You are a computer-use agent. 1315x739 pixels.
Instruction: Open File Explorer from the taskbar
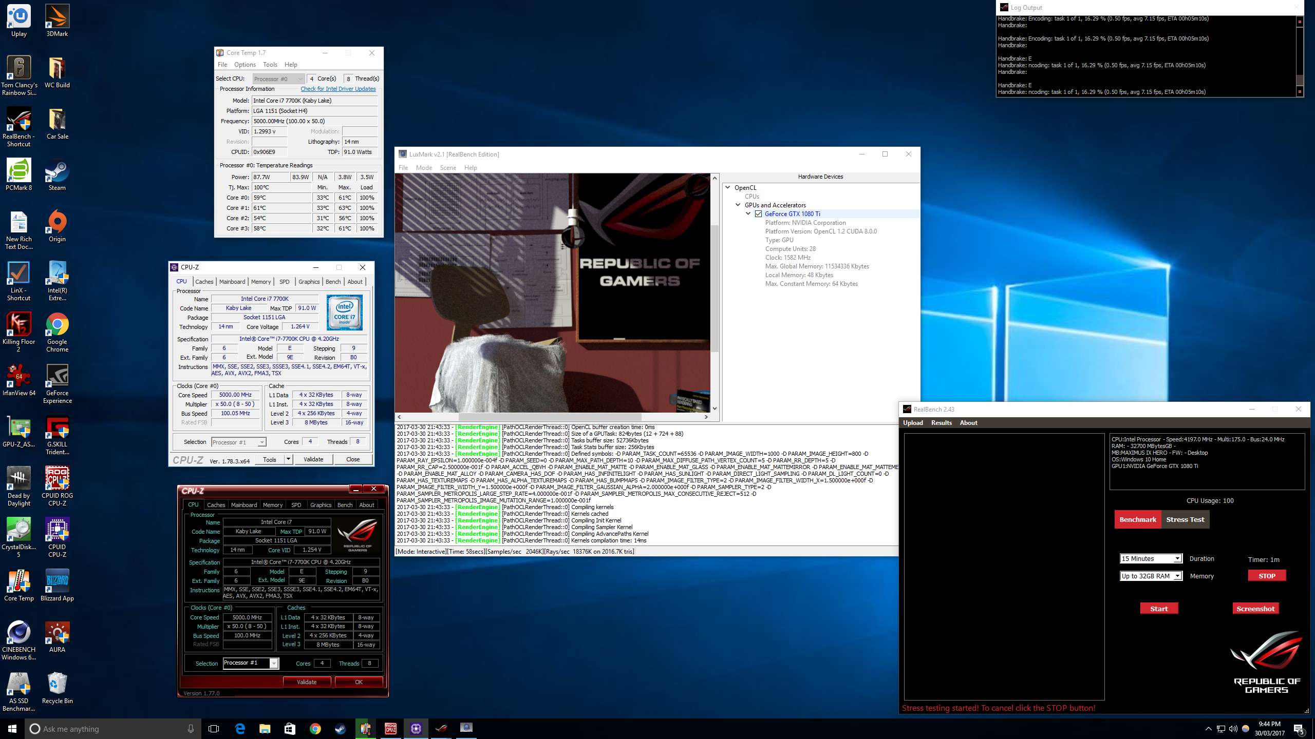pyautogui.click(x=265, y=729)
